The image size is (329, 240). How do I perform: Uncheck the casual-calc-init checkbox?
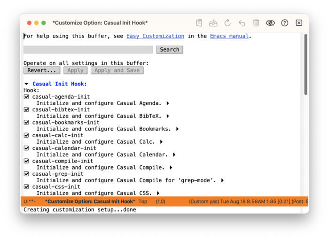pos(26,135)
